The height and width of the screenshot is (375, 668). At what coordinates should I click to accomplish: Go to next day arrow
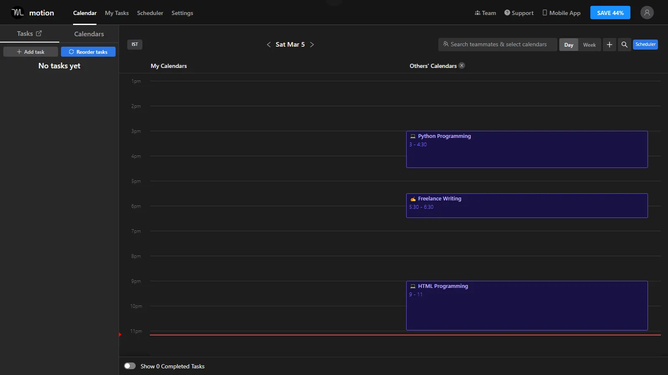point(312,45)
